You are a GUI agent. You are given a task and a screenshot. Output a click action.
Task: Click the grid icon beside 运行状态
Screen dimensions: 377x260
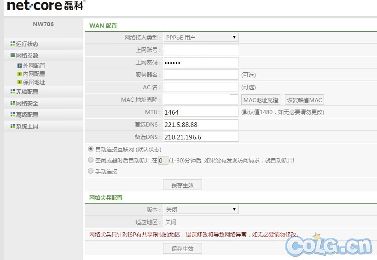tap(12, 44)
